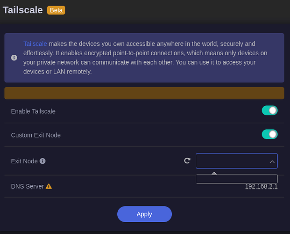Click the DNS Server warning icon

pos(49,186)
